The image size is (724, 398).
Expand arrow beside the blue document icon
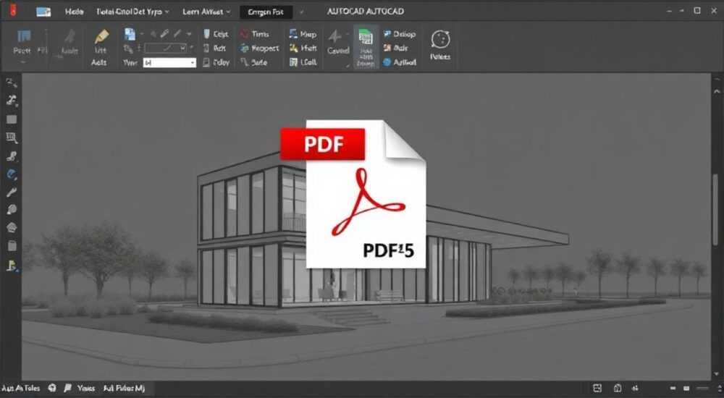[x=141, y=34]
